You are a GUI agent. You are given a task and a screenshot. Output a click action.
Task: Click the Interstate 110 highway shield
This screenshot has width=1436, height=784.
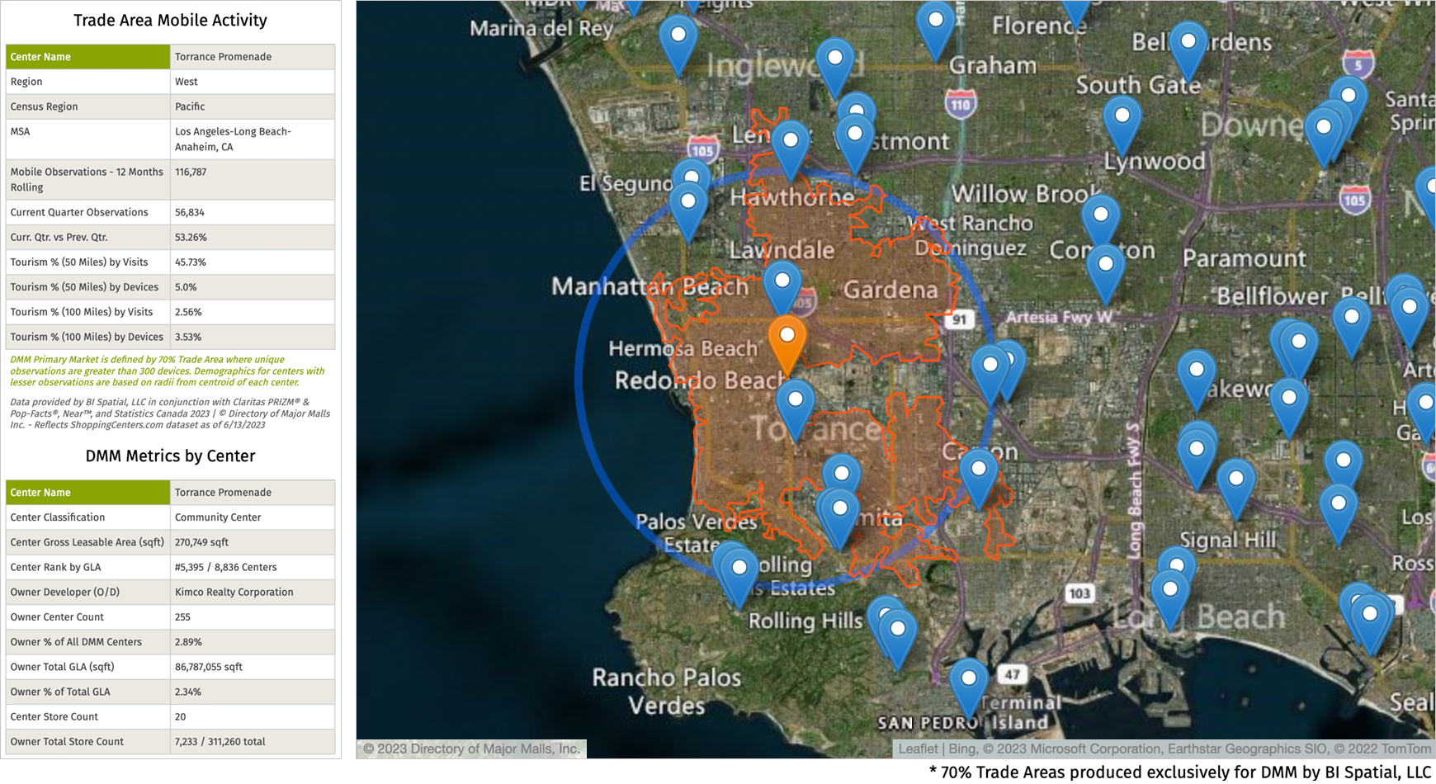pyautogui.click(x=961, y=104)
